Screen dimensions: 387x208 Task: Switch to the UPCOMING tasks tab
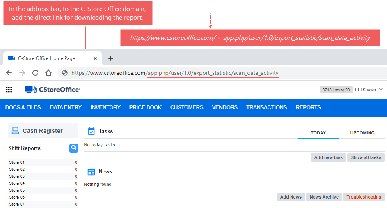pos(362,133)
